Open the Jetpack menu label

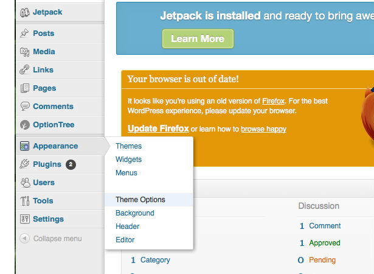(47, 12)
